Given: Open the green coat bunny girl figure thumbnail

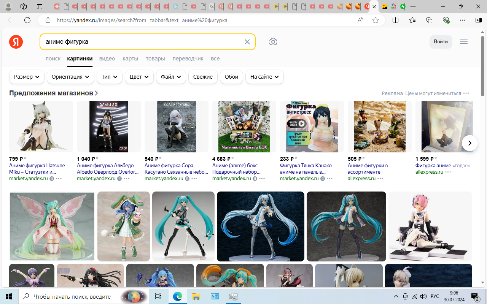Looking at the screenshot, I should (124, 226).
